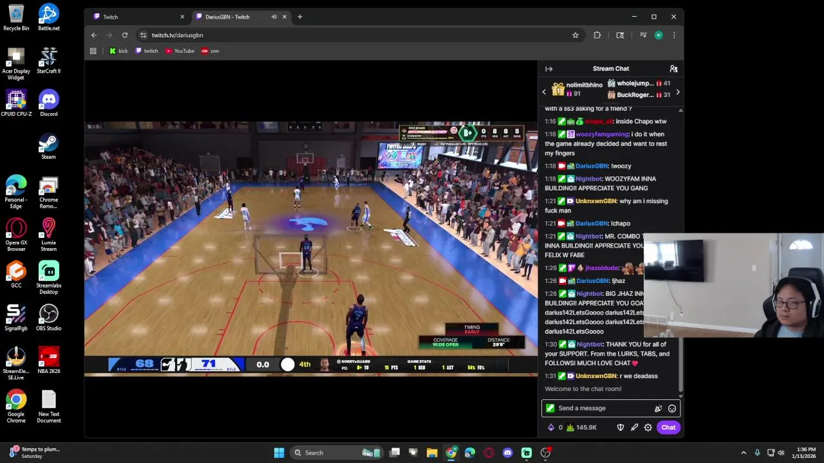The height and width of the screenshot is (463, 824).
Task: Open the emote picker in chat
Action: pyautogui.click(x=672, y=408)
